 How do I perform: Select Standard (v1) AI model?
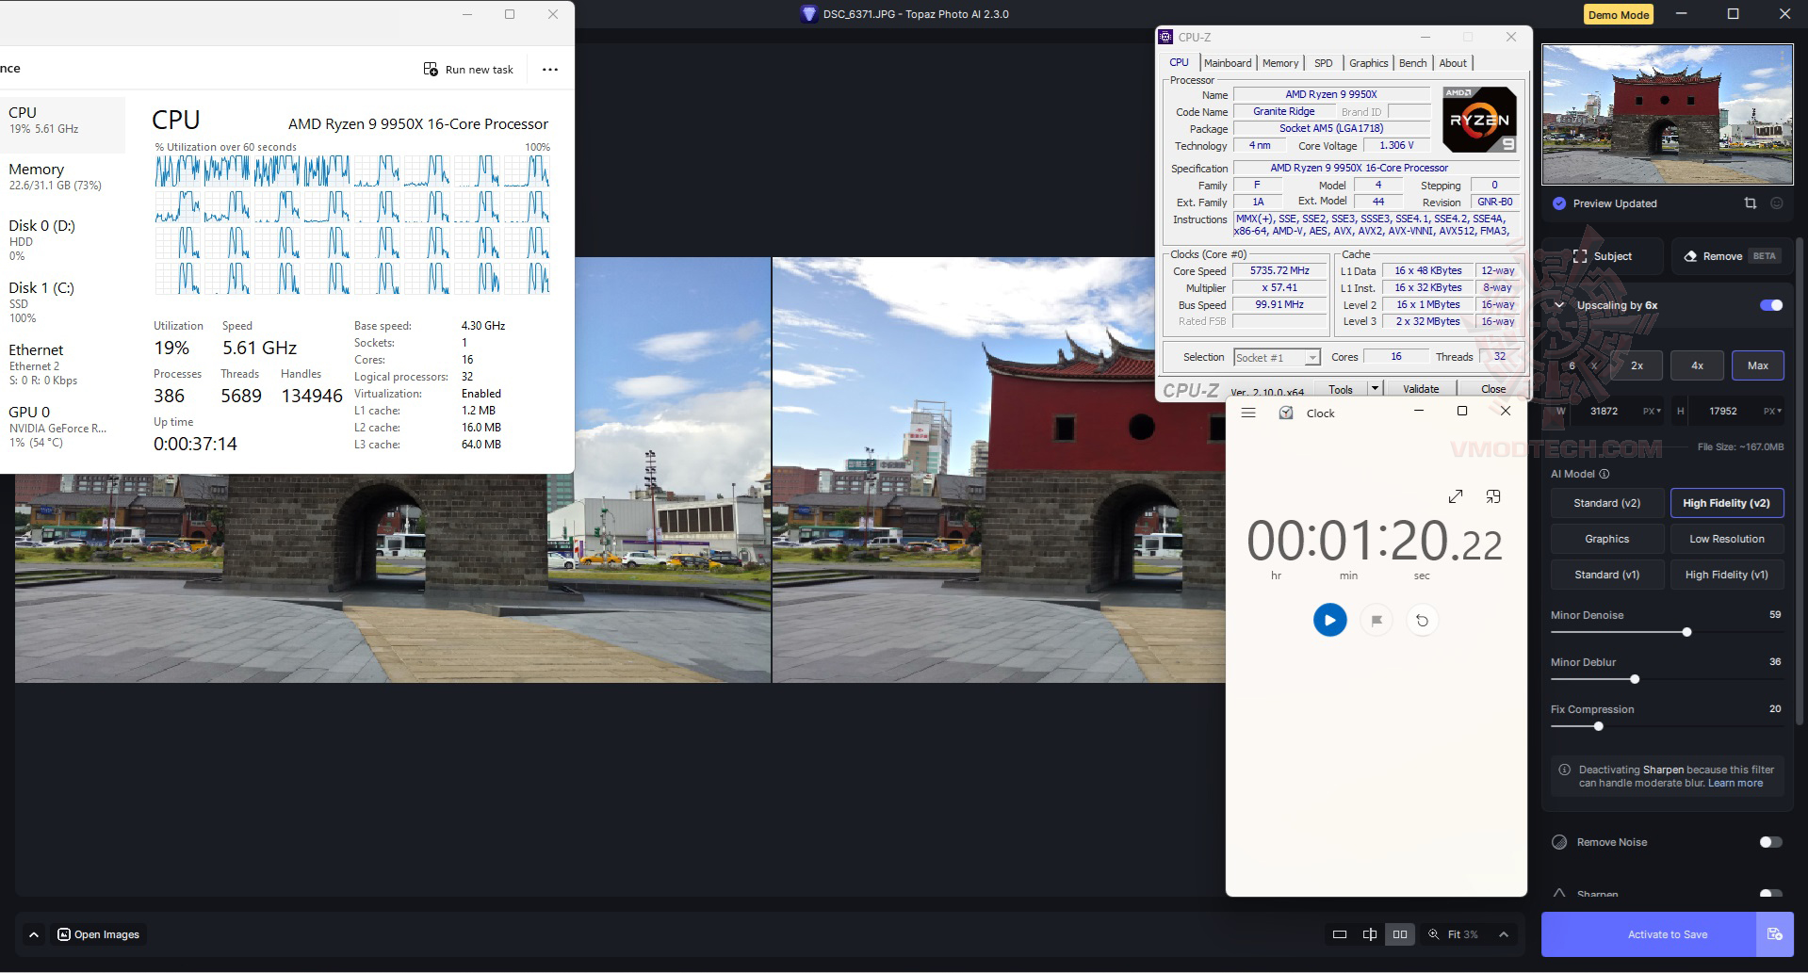tap(1606, 575)
